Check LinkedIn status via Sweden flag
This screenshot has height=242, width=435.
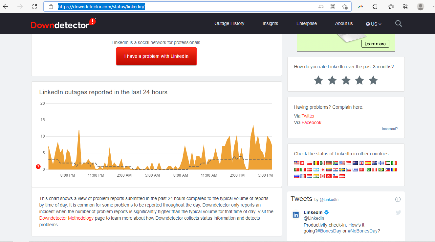coord(342,169)
